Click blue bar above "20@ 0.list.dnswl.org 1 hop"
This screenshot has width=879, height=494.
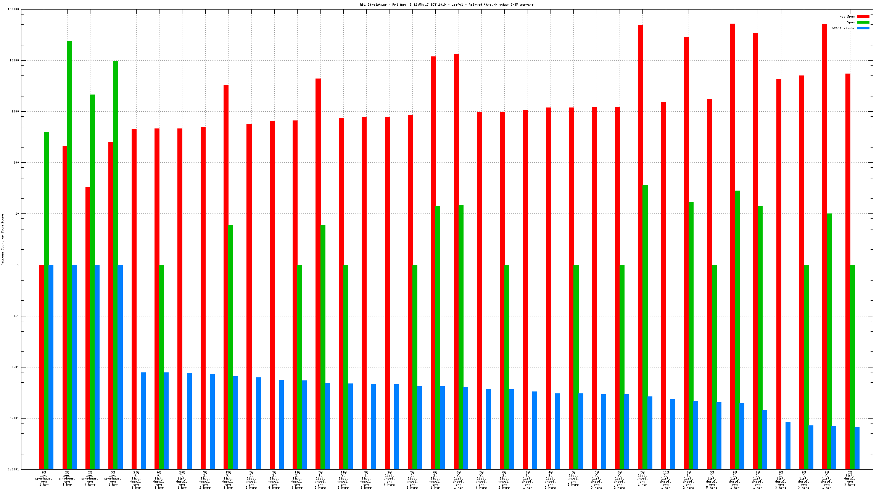pyautogui.click(x=143, y=421)
